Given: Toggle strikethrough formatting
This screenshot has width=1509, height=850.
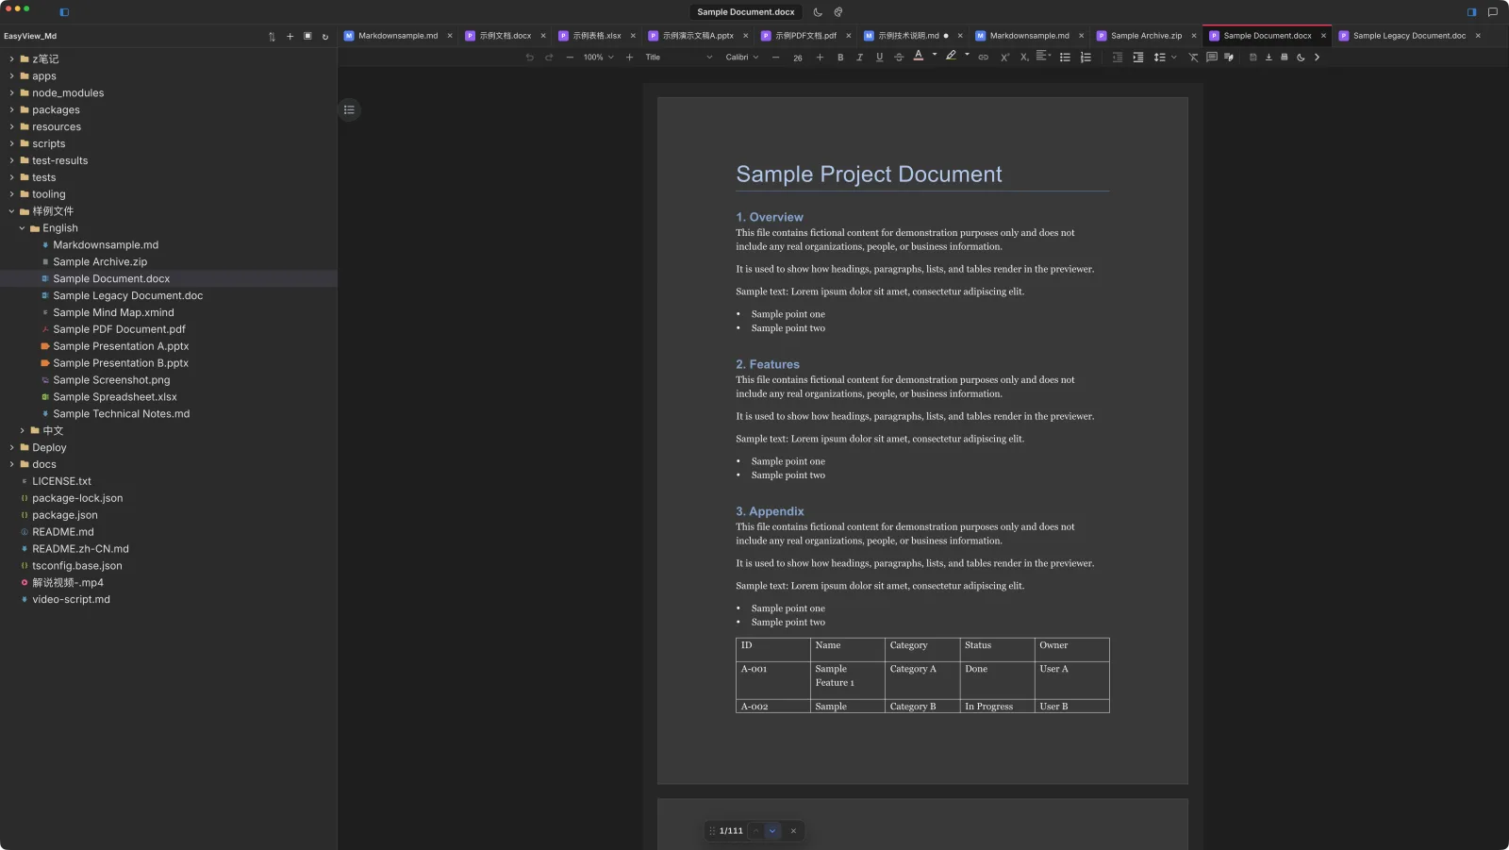Looking at the screenshot, I should 899,58.
